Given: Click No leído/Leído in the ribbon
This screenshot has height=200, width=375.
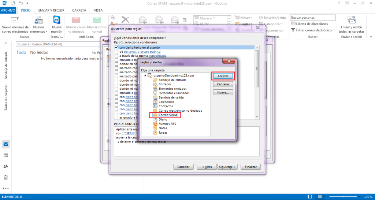Looking at the screenshot, I should point(272,18).
